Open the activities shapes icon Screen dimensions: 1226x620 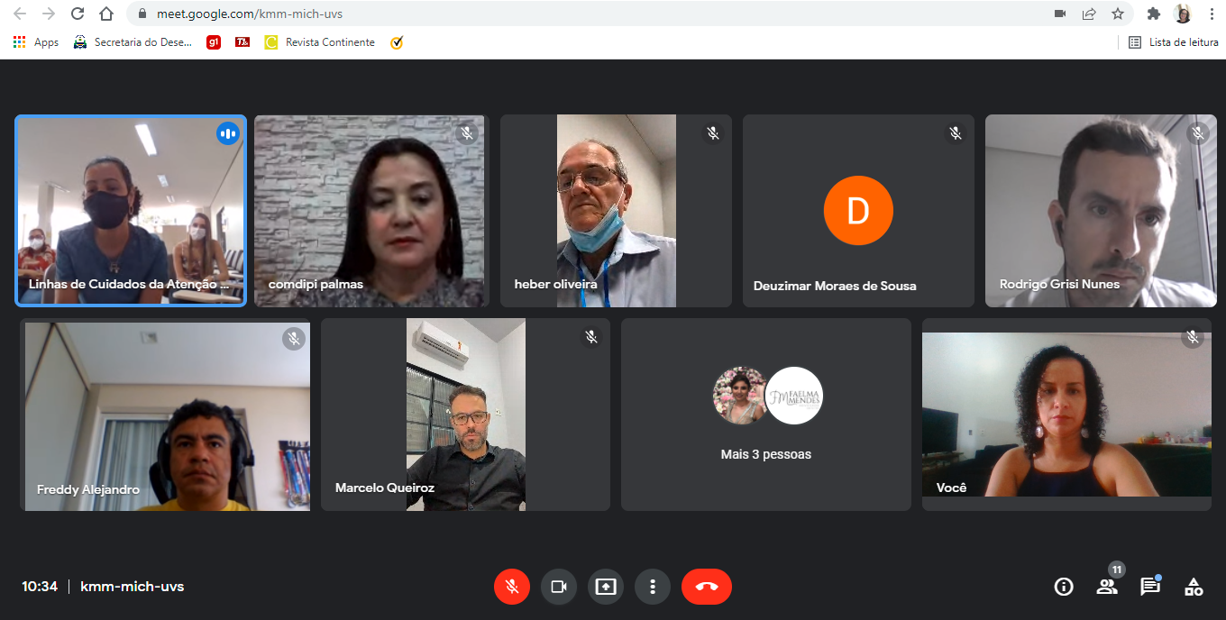pyautogui.click(x=1194, y=587)
